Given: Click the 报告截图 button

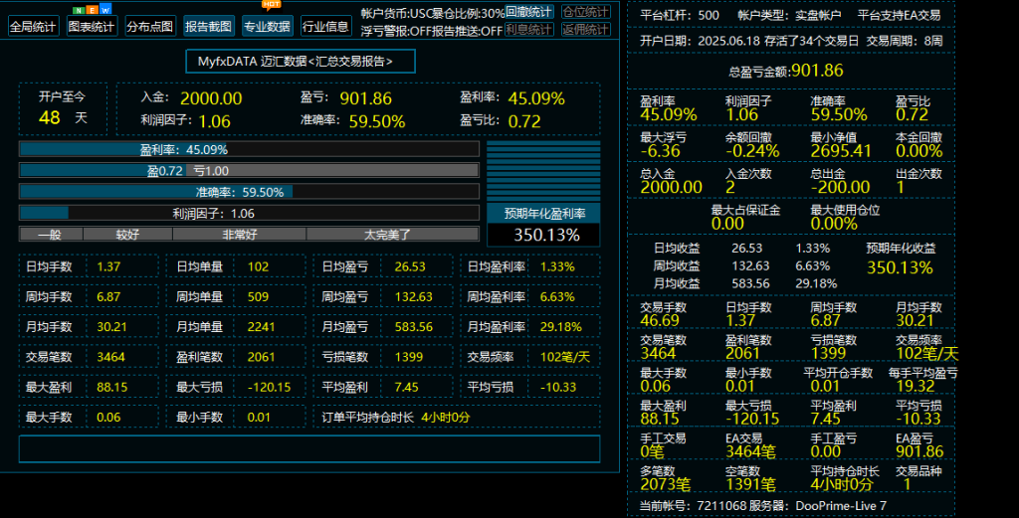Looking at the screenshot, I should [208, 27].
